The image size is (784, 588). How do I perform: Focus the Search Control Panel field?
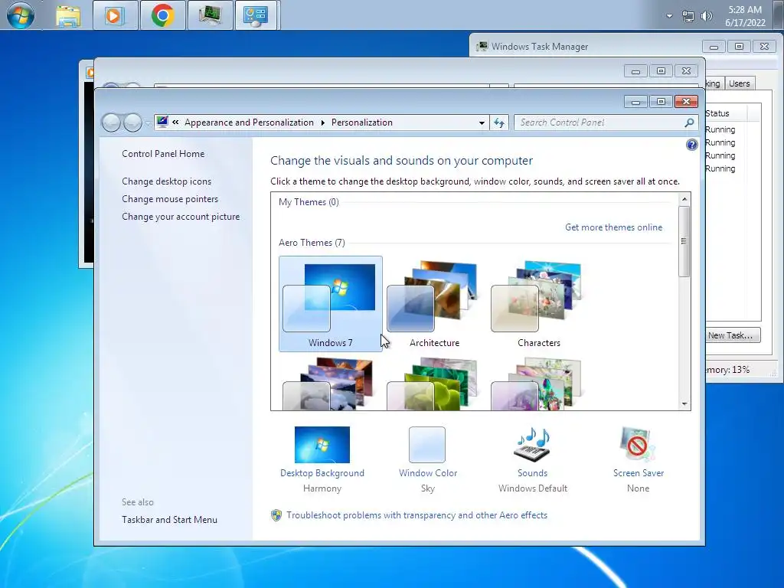600,122
